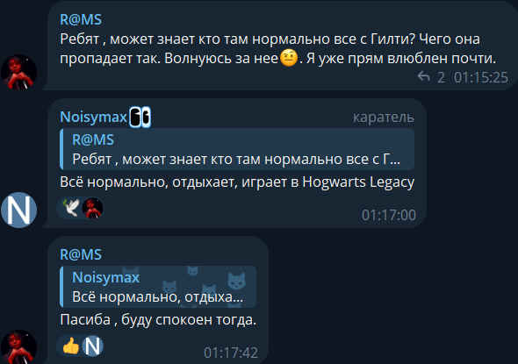The height and width of the screenshot is (364, 518).
Task: Click the N avatar inside the thumbs-up reaction
Action: [x=93, y=346]
